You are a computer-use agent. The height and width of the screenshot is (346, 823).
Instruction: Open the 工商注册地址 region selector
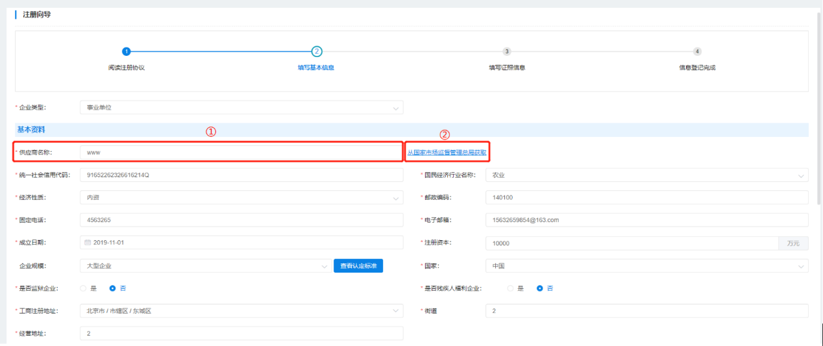point(241,311)
